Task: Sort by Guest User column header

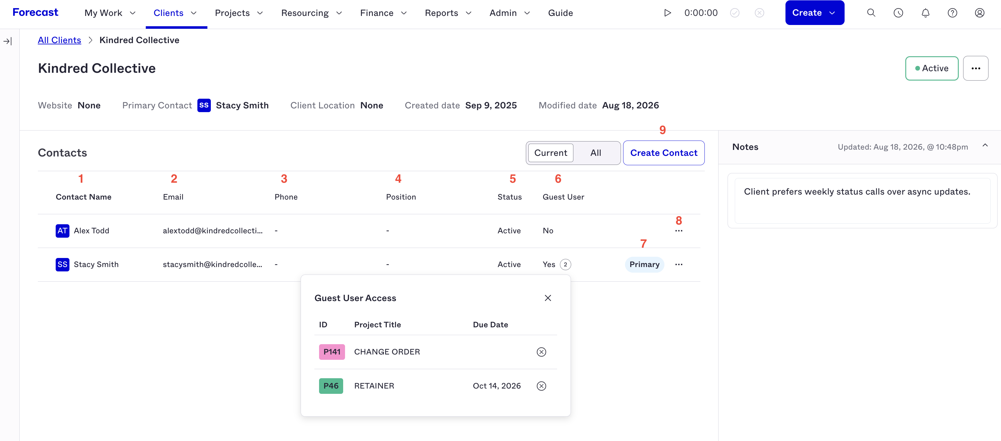Action: point(563,197)
